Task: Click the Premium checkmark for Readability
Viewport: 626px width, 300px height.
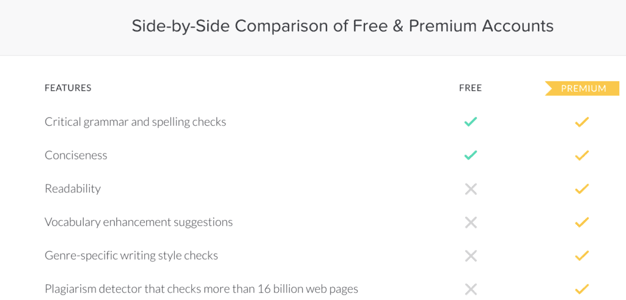Action: tap(582, 189)
